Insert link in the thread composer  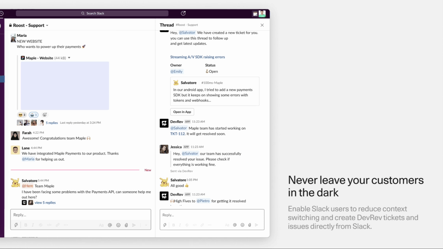coord(202,225)
